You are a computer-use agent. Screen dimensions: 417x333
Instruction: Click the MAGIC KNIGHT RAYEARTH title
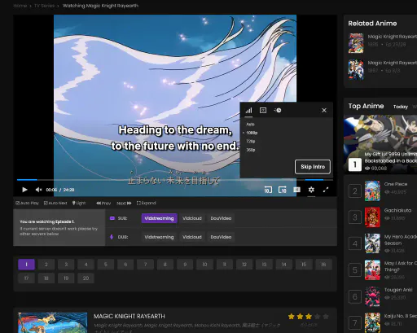pyautogui.click(x=129, y=317)
